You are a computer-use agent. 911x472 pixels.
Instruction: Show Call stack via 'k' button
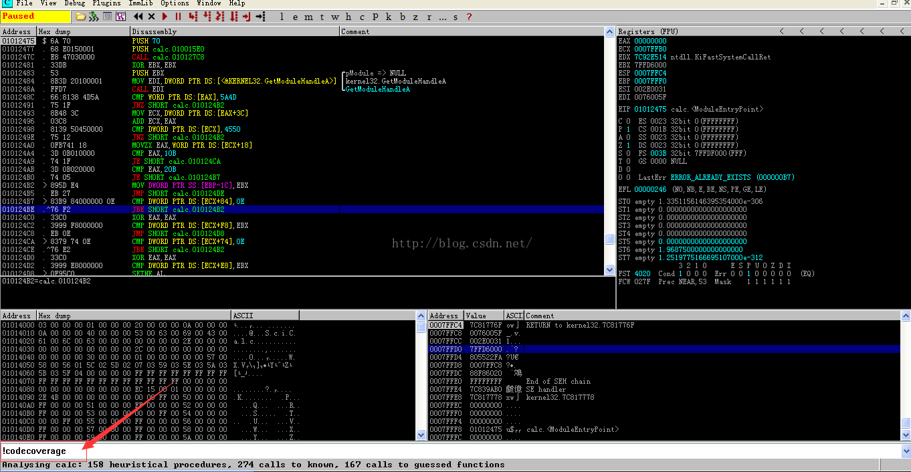click(x=388, y=17)
